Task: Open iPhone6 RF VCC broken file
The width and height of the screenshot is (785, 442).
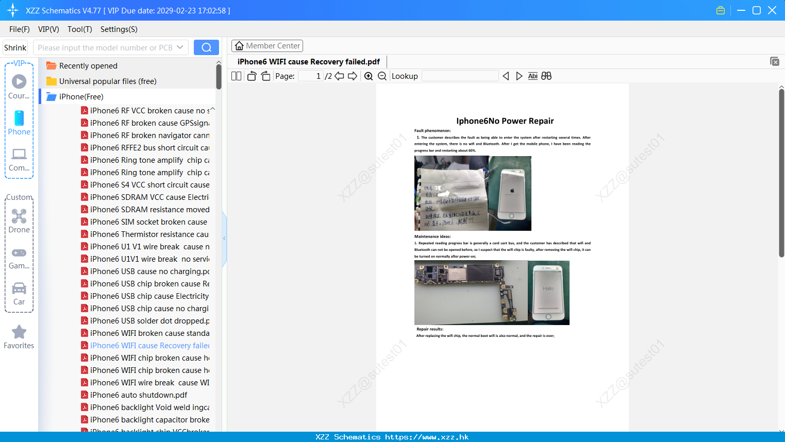Action: [145, 110]
